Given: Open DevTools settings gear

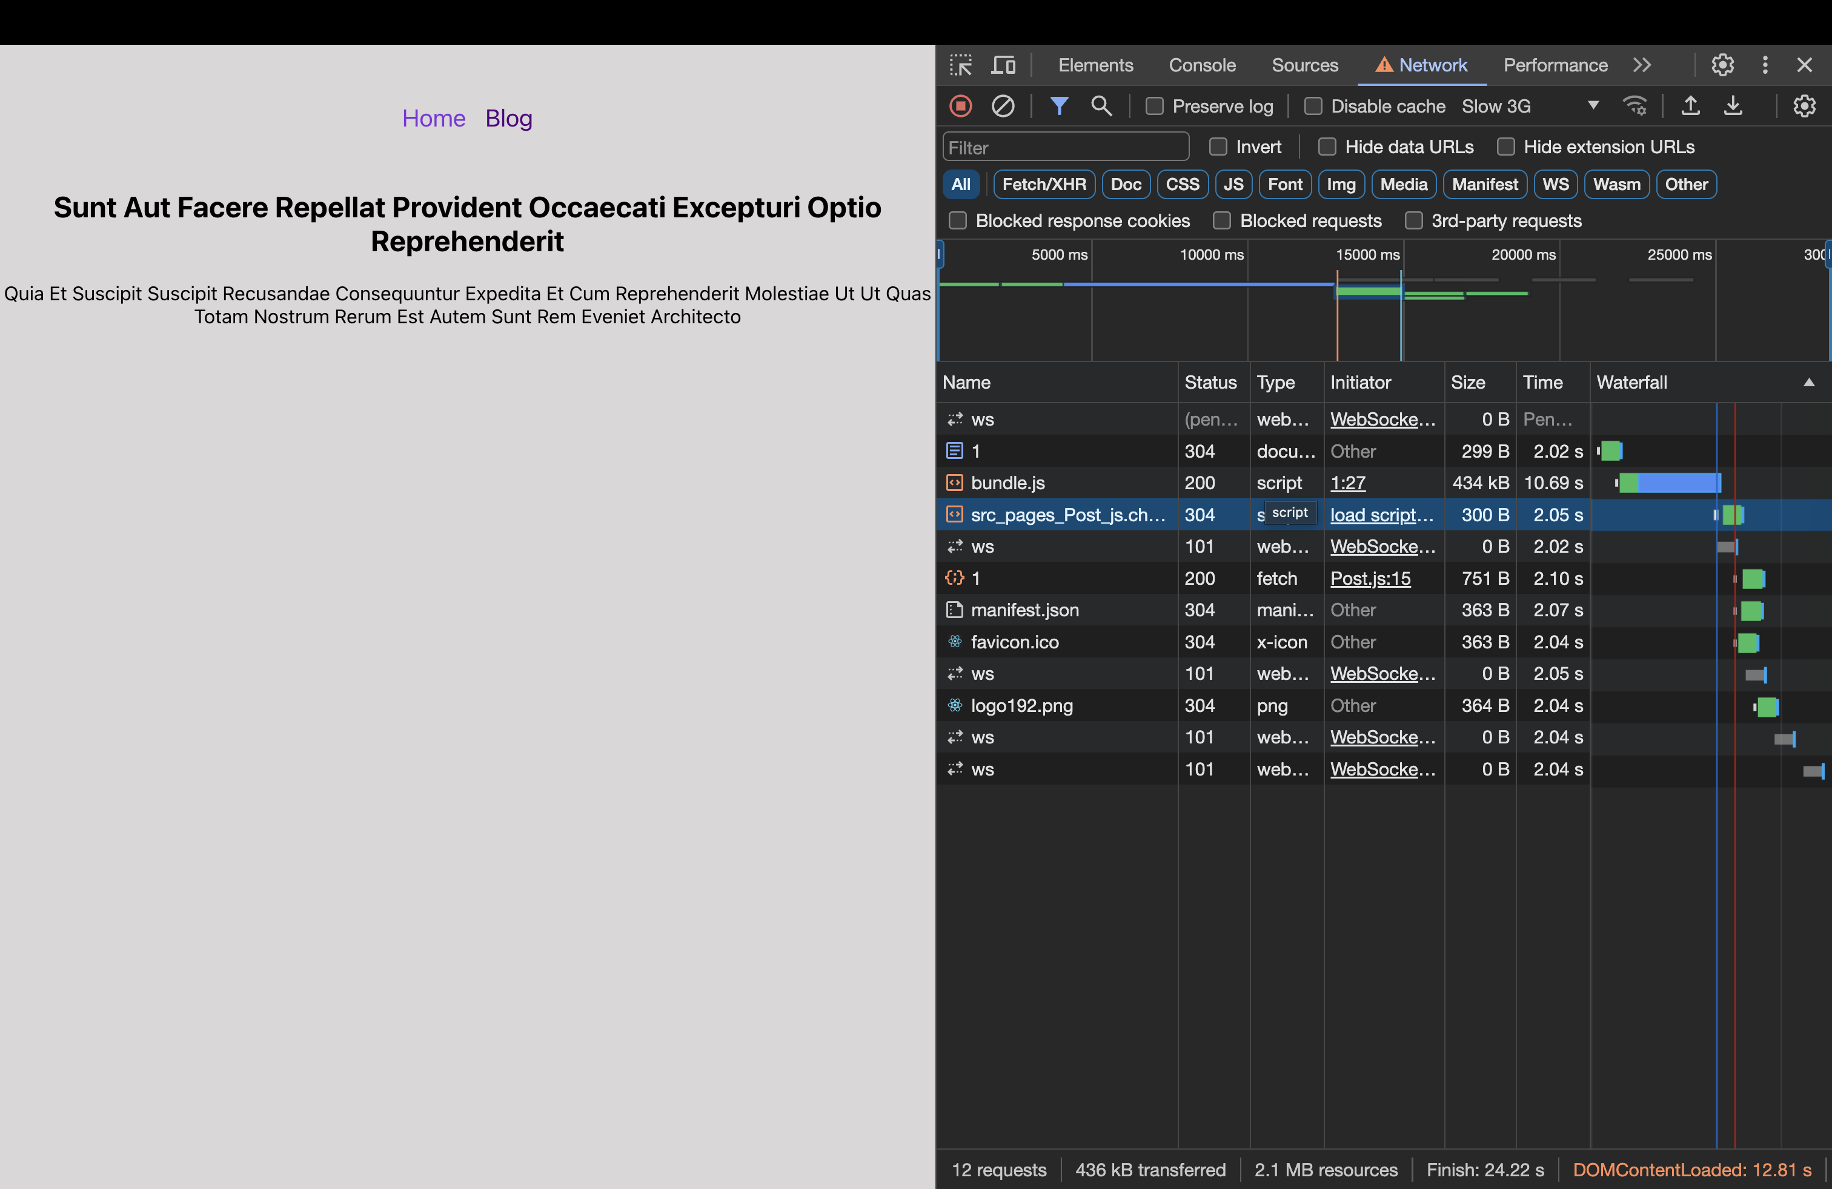Looking at the screenshot, I should (x=1722, y=65).
